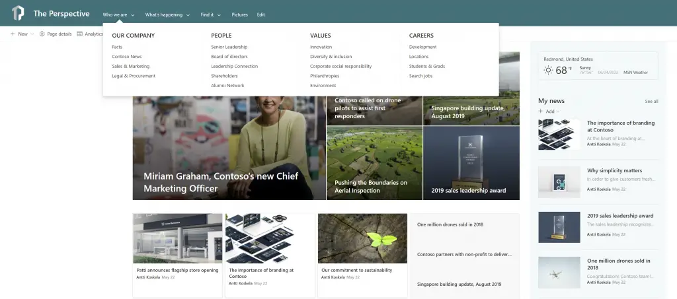Click Edit in the top navigation
Viewport: 677px width, 299px height.
tap(261, 15)
